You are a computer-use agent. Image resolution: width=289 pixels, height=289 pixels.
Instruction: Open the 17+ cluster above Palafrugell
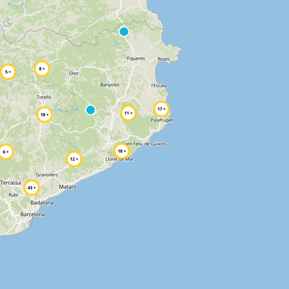(161, 108)
